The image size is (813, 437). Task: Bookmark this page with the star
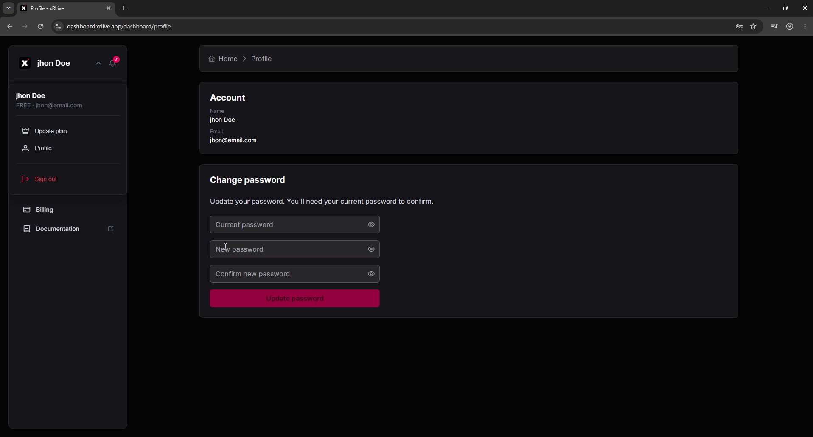pos(754,26)
